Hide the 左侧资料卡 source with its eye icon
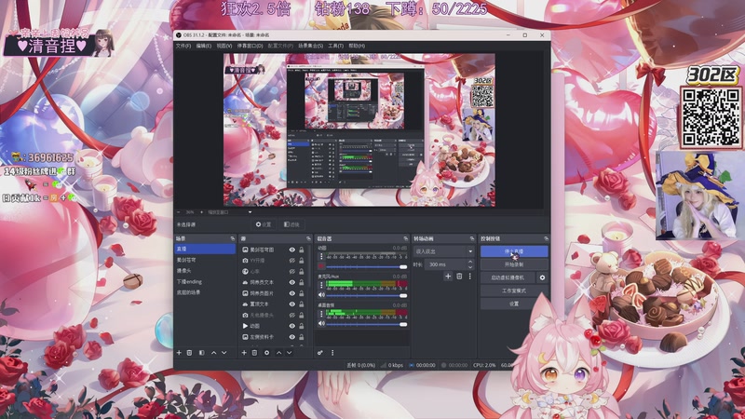Screen dimensions: 745x419 [292, 337]
